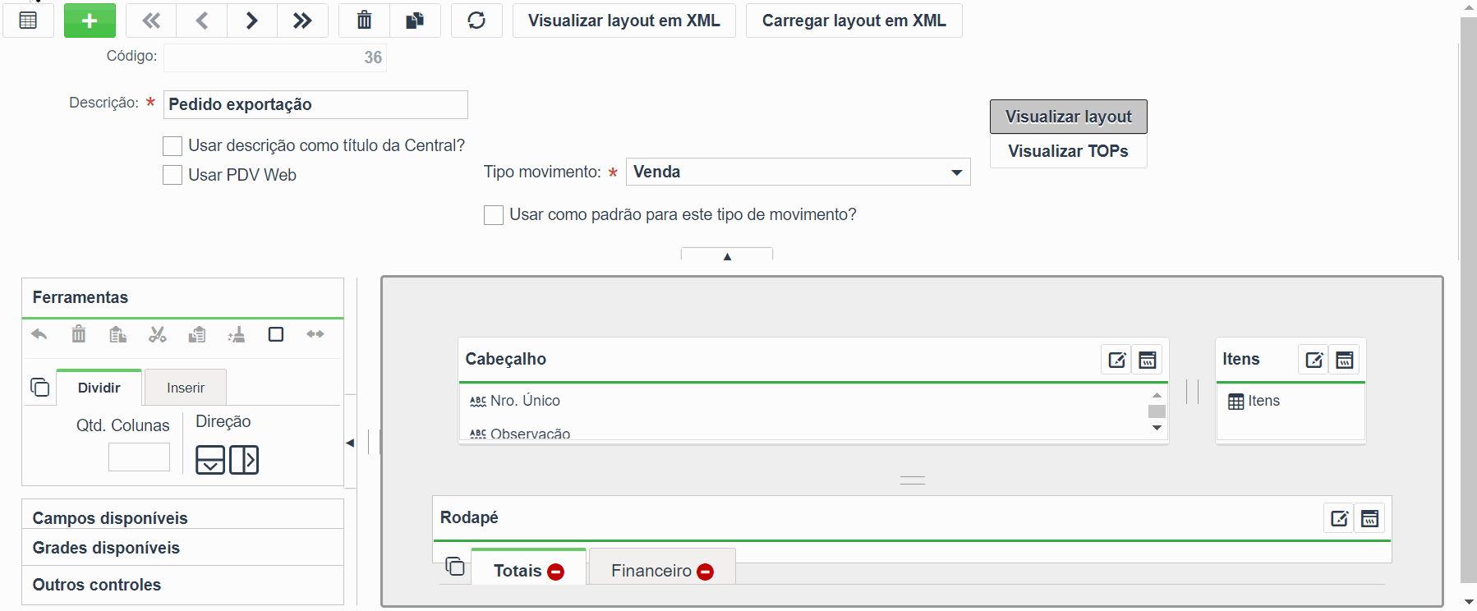
Task: Jump to the last record
Action: click(302, 21)
